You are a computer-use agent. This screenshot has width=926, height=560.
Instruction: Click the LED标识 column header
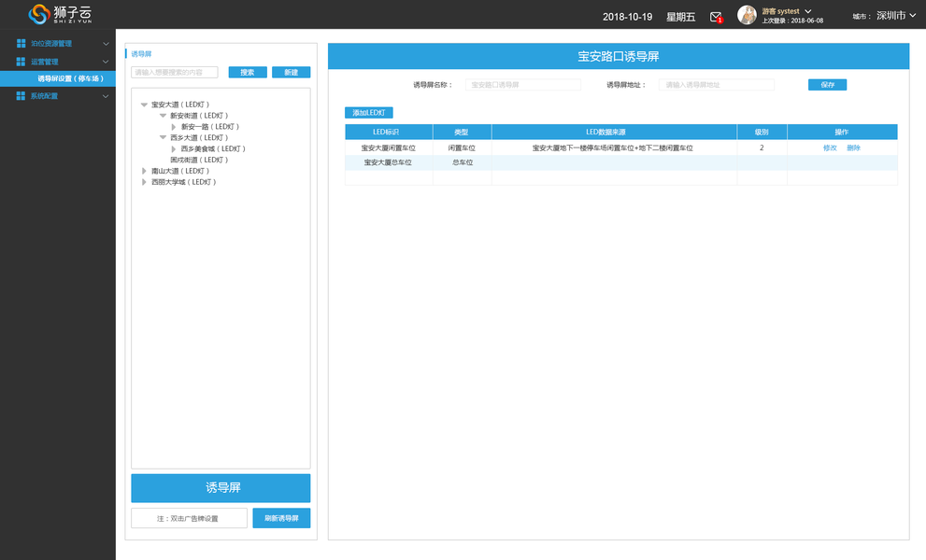point(389,132)
